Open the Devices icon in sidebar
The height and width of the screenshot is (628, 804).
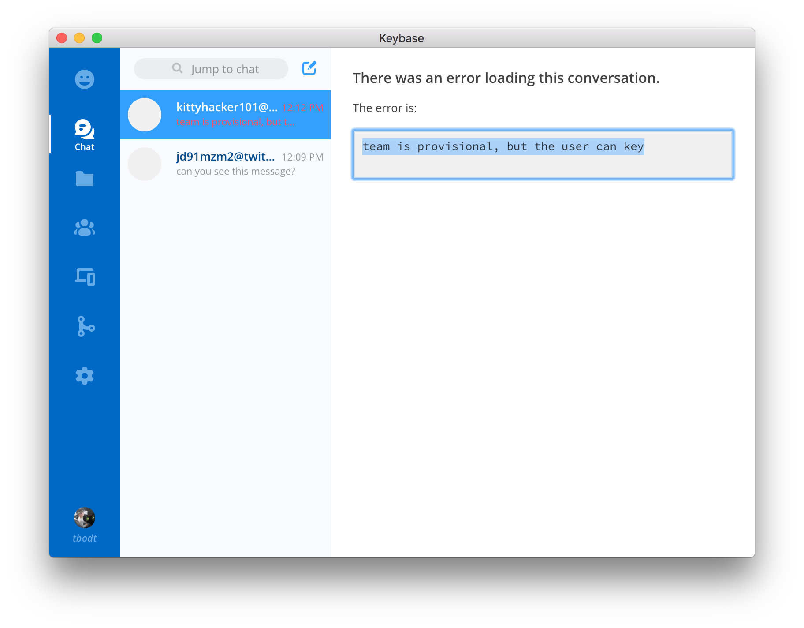[85, 277]
